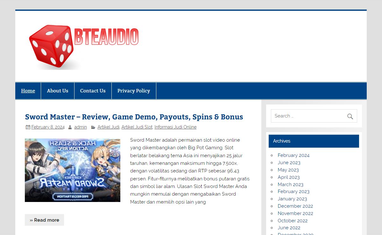The height and width of the screenshot is (235, 382).
Task: Click the author person icon
Action: point(70,127)
